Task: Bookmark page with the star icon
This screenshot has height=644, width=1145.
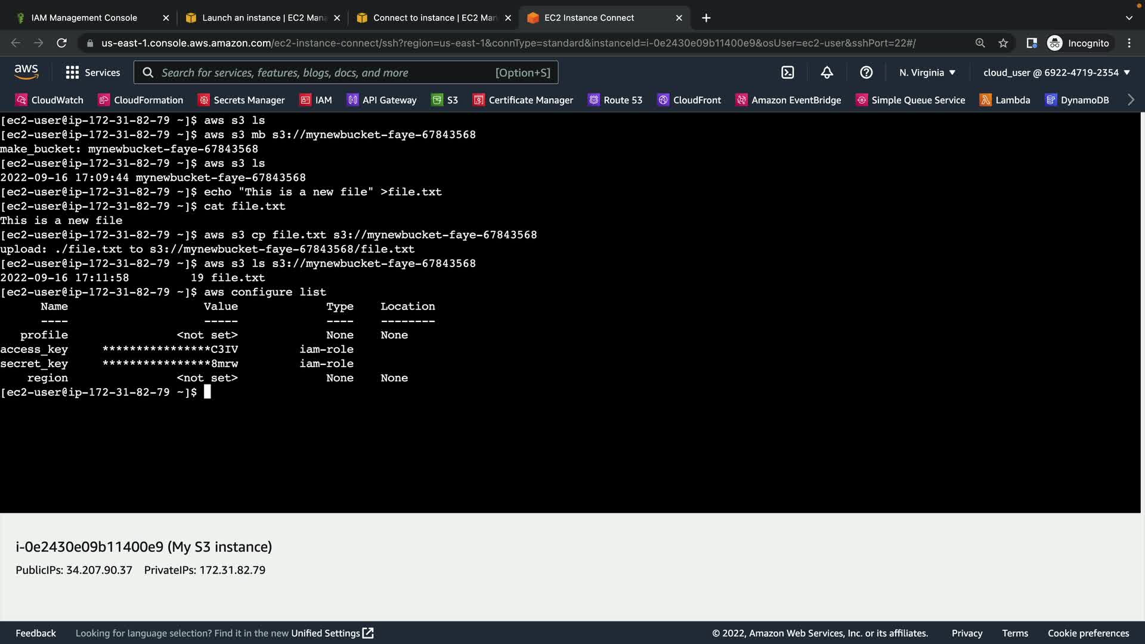Action: tap(1003, 43)
